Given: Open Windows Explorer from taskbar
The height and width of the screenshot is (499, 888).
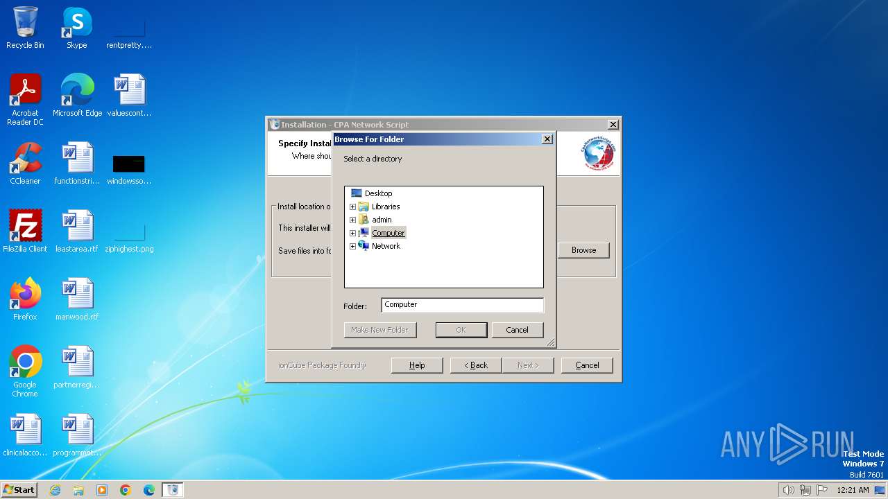Looking at the screenshot, I should click(x=78, y=490).
